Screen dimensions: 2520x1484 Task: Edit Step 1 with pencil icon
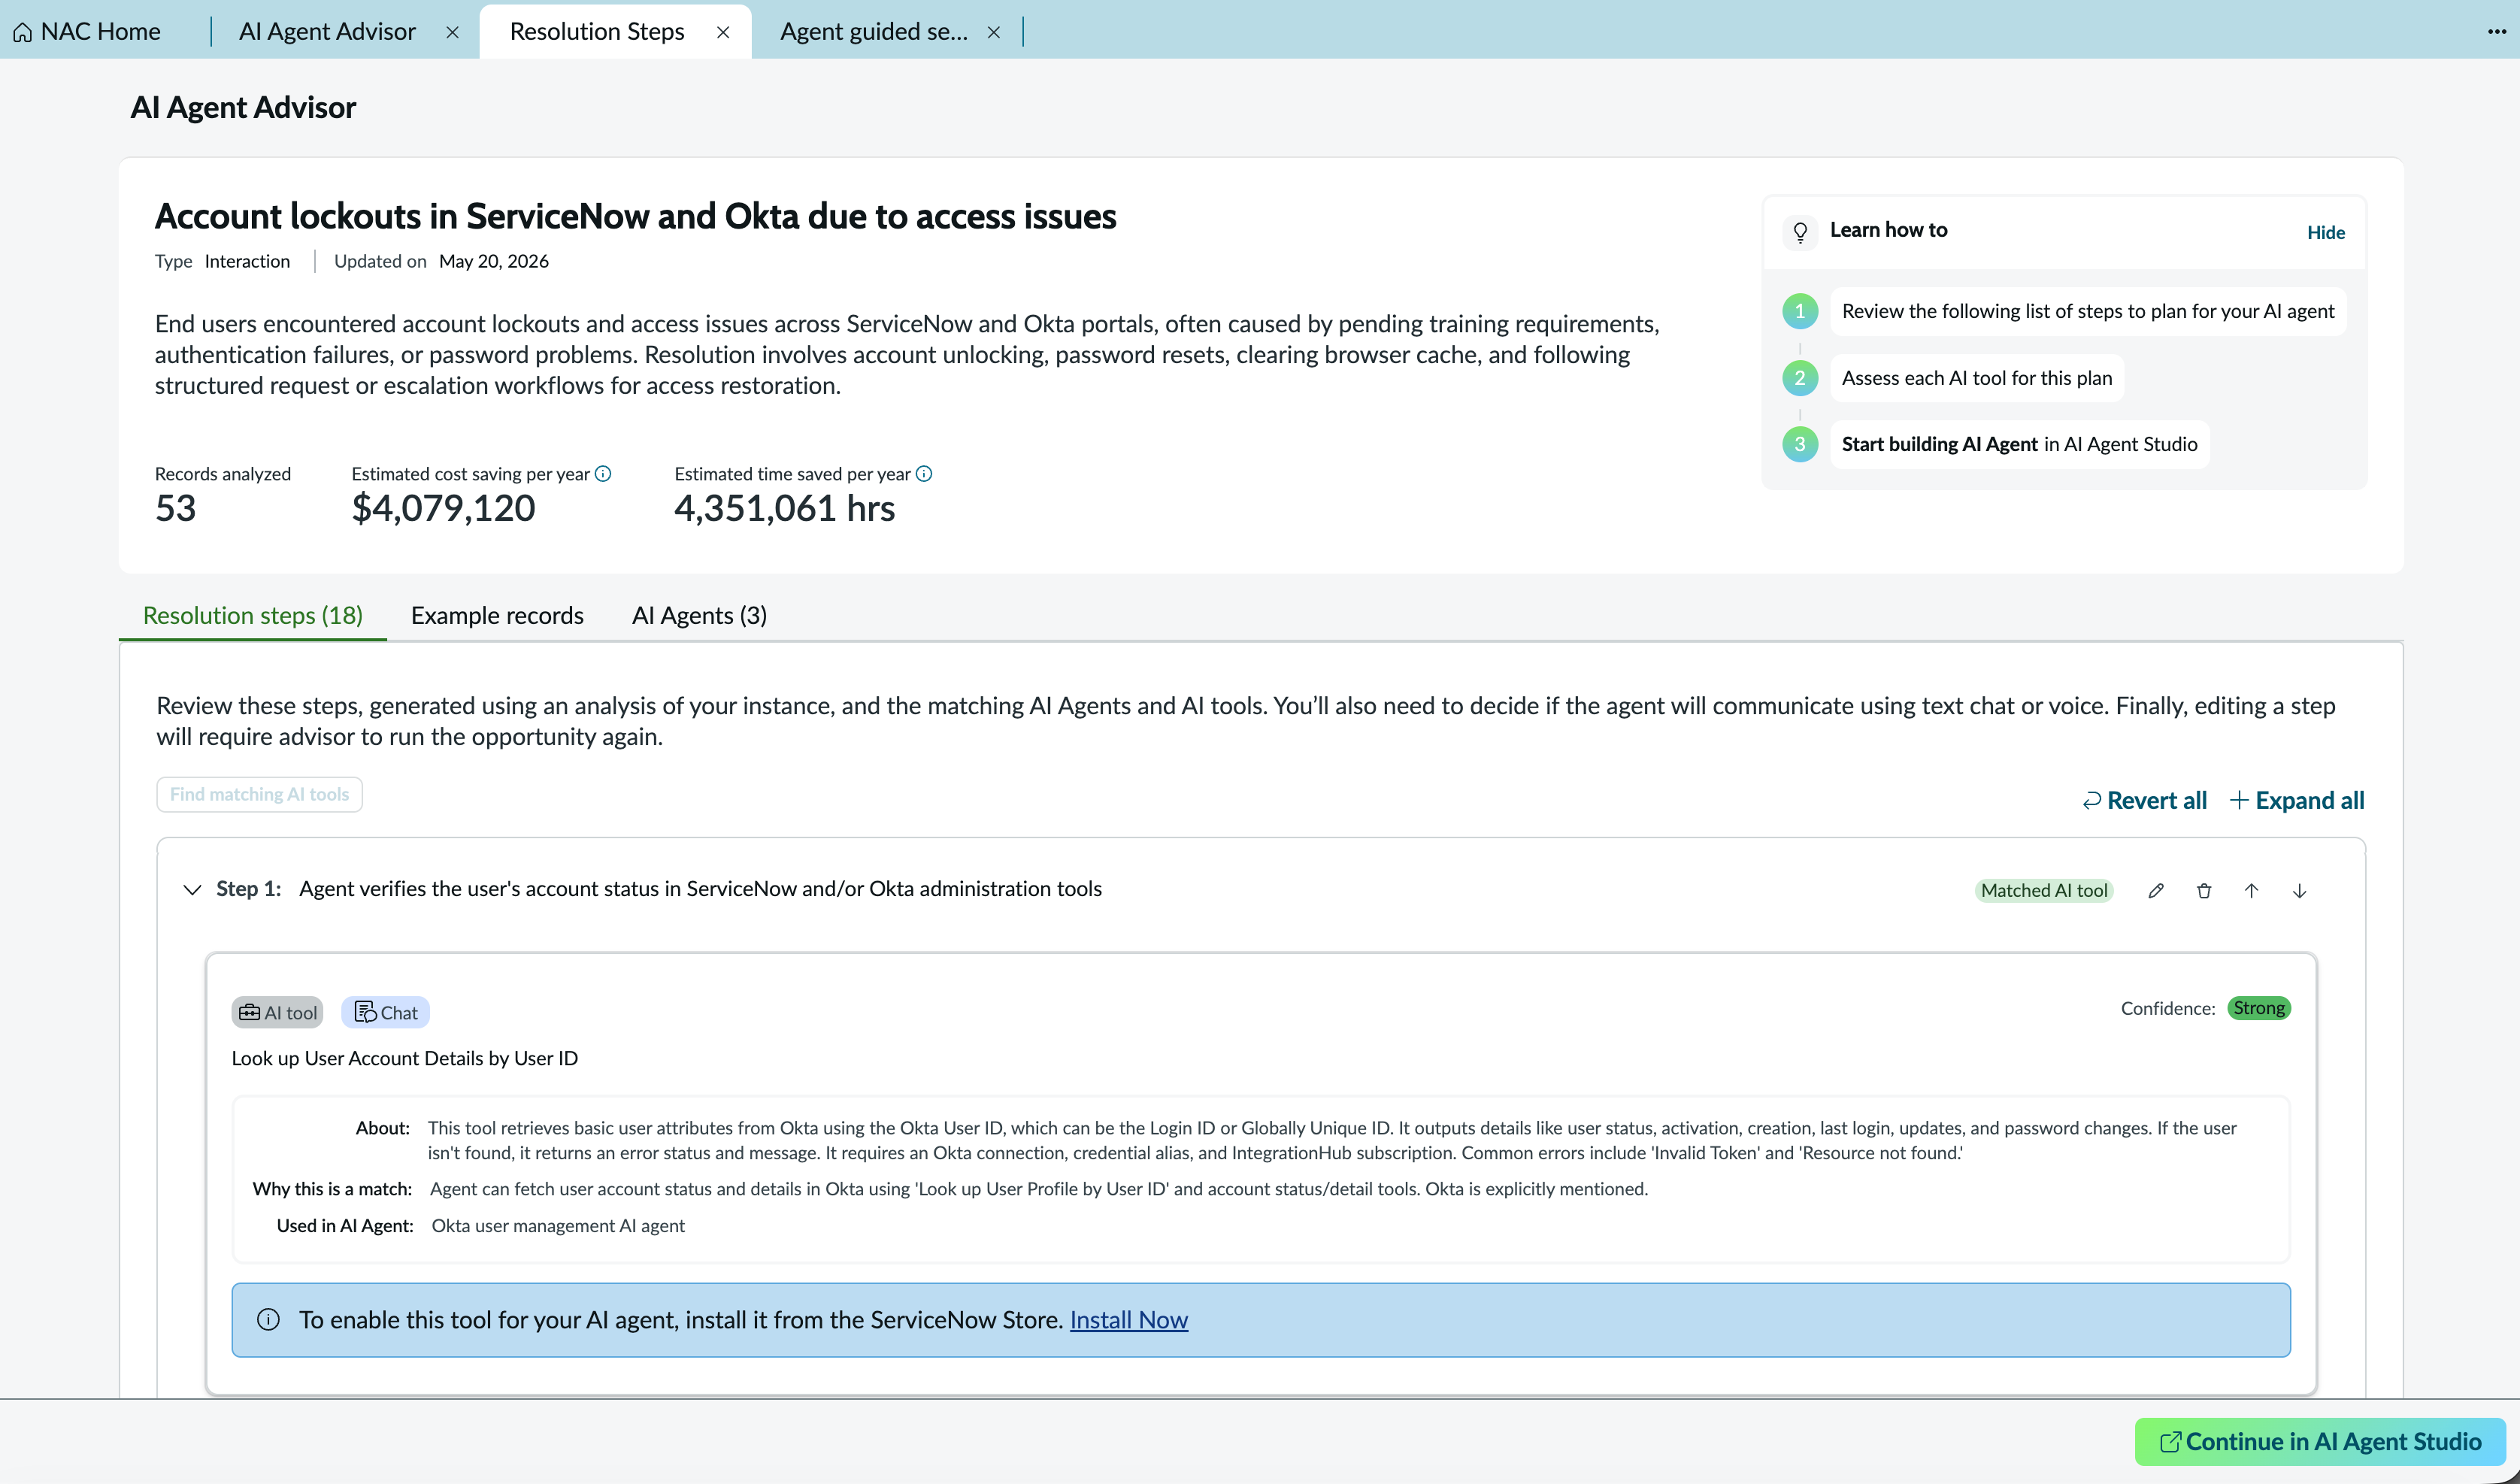(x=2156, y=890)
